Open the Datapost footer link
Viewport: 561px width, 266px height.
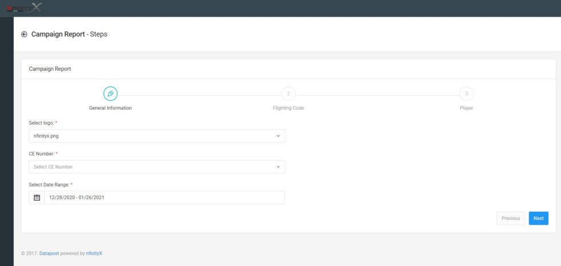point(50,253)
